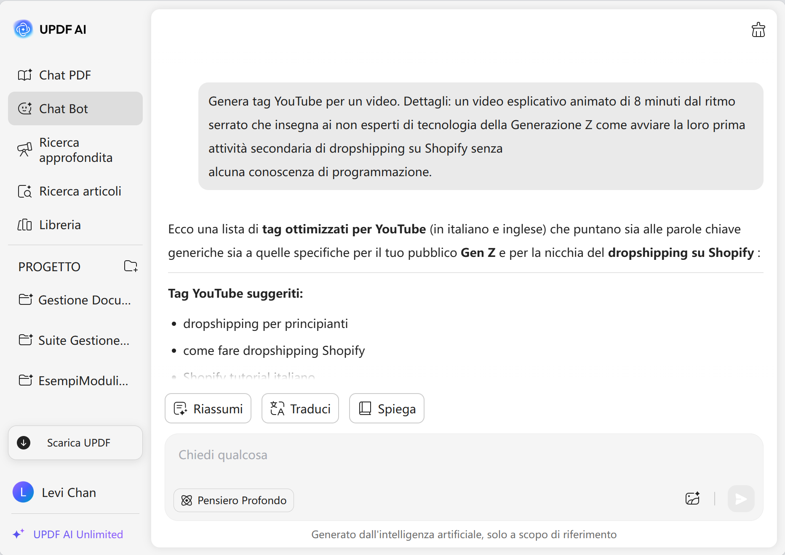Open the image generation icon in the input bar
Image resolution: width=785 pixels, height=555 pixels.
(x=692, y=499)
